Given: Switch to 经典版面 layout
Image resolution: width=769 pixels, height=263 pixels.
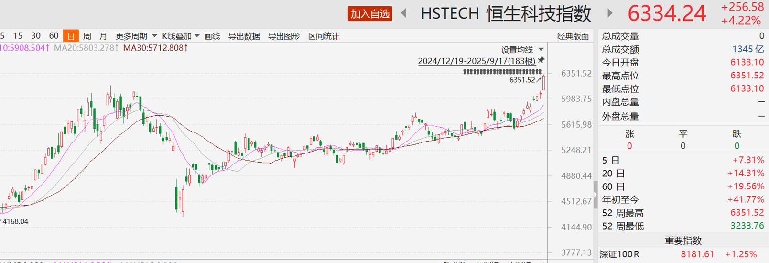Looking at the screenshot, I should (573, 36).
